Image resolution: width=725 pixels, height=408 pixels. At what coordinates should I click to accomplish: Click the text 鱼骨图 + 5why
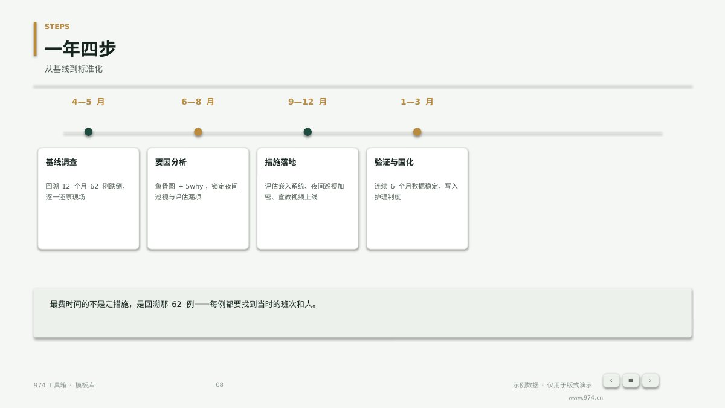(x=179, y=186)
